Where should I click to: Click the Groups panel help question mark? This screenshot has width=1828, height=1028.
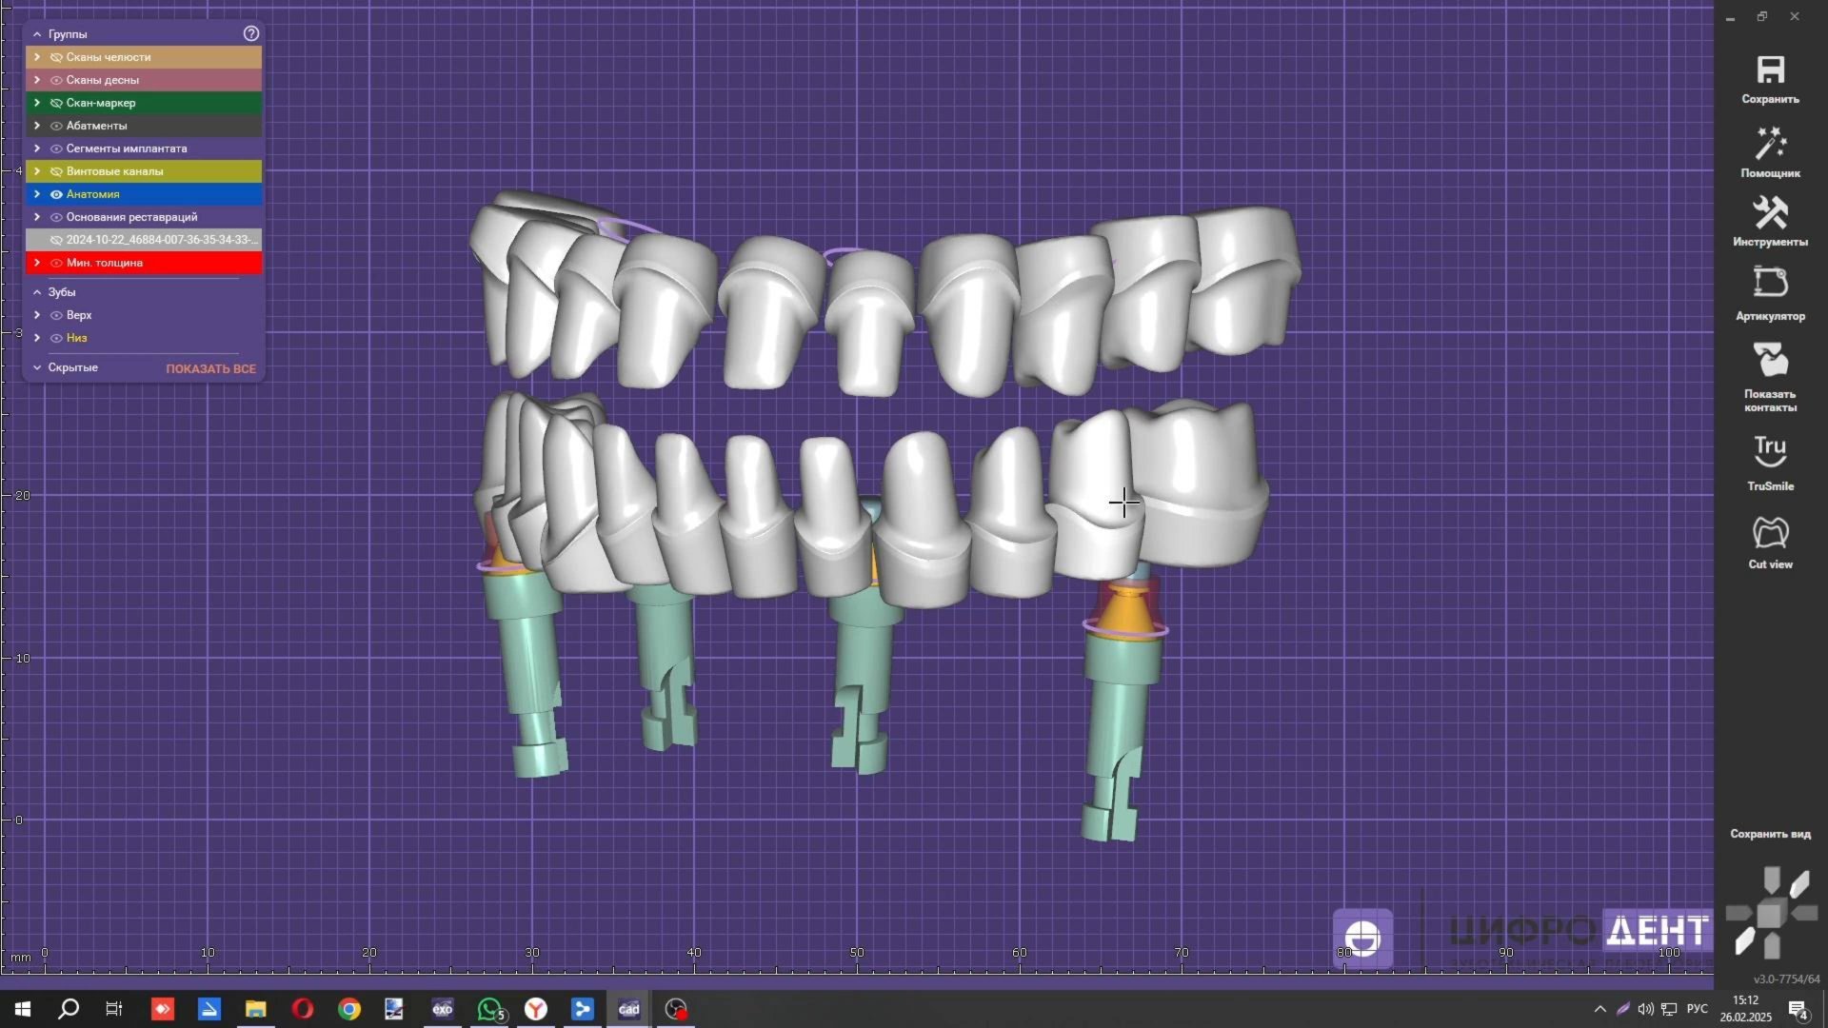[251, 33]
